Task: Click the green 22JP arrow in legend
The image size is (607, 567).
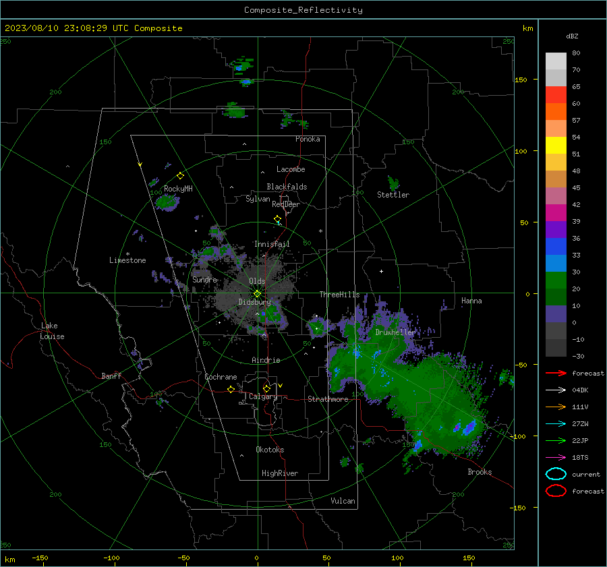Action: (556, 440)
